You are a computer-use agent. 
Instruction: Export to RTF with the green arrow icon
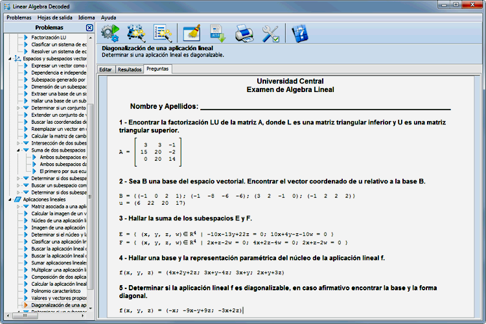218,34
